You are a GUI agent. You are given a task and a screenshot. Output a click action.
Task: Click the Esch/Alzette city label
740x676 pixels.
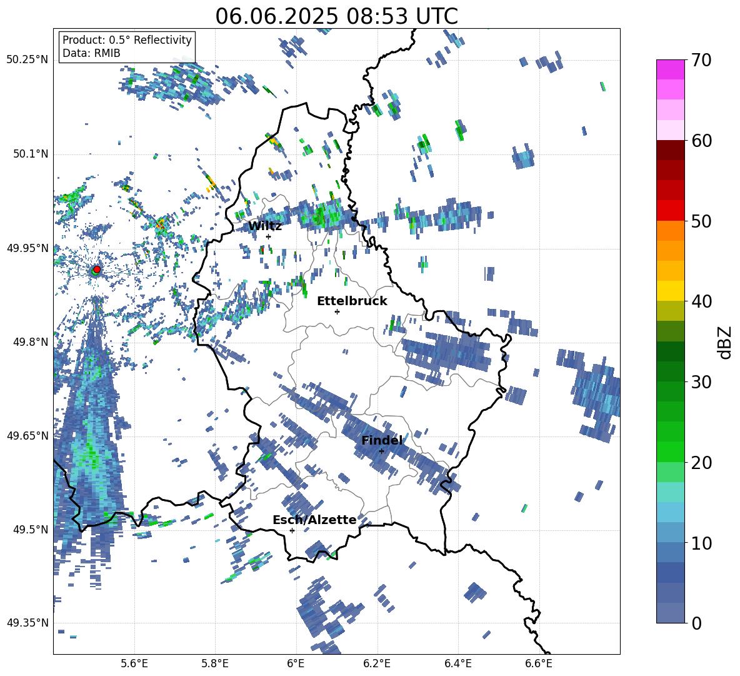pos(314,520)
